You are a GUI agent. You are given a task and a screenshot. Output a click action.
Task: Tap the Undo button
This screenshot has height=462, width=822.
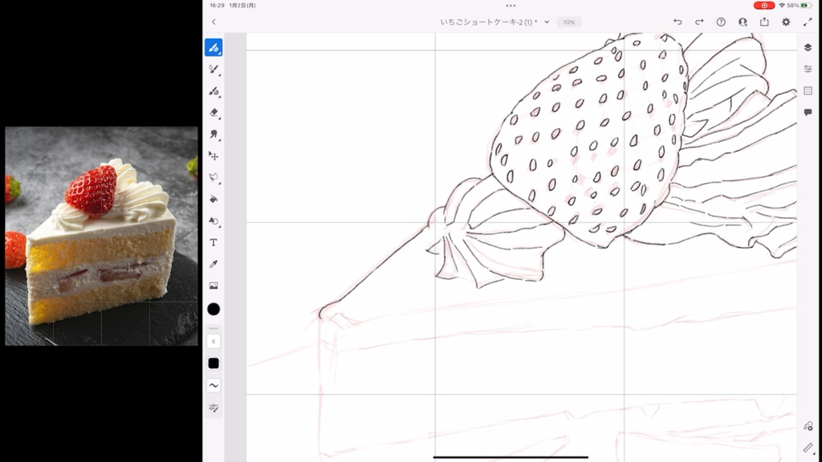tap(678, 22)
